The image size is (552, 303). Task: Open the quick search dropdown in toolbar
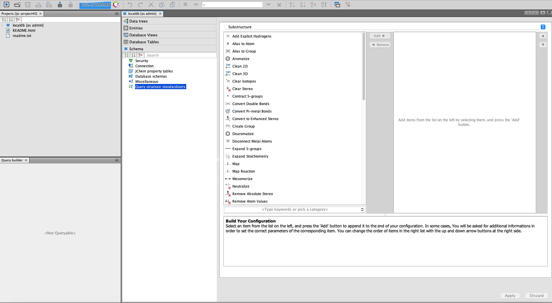[x=268, y=4]
